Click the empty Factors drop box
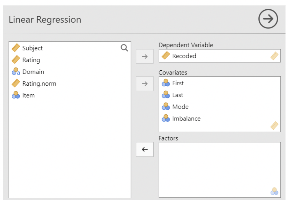 tap(220, 167)
